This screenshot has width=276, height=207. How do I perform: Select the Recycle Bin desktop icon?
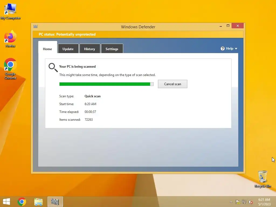[263, 179]
